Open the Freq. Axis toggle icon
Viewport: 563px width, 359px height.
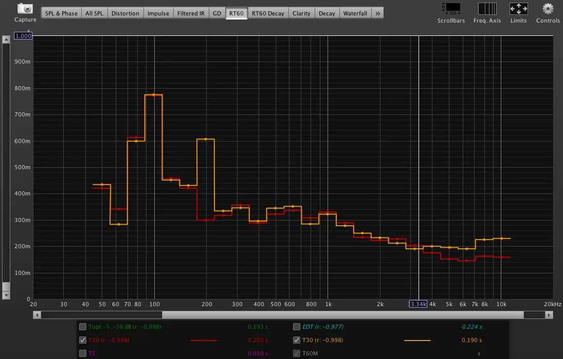pos(487,9)
